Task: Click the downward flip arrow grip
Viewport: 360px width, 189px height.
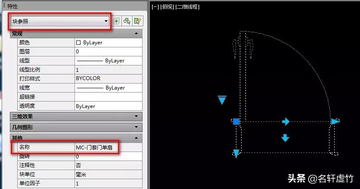Action: [x=285, y=138]
